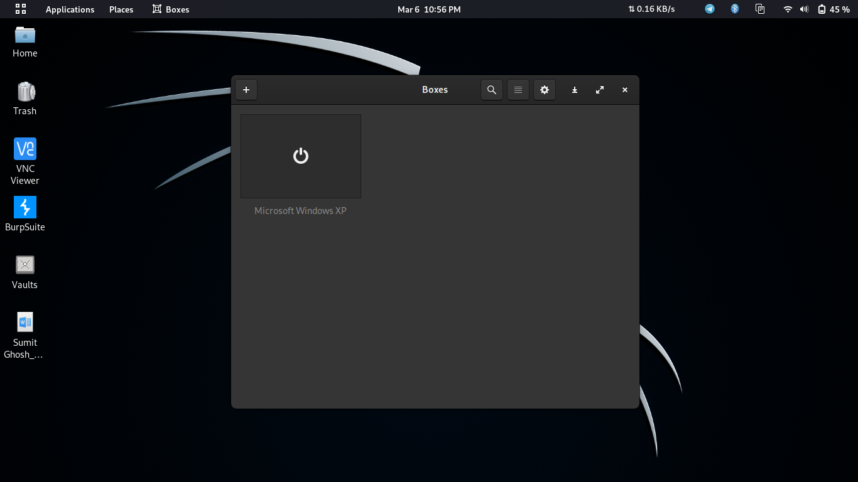
Task: Open Bluetooth settings from the top bar
Action: pos(734,9)
